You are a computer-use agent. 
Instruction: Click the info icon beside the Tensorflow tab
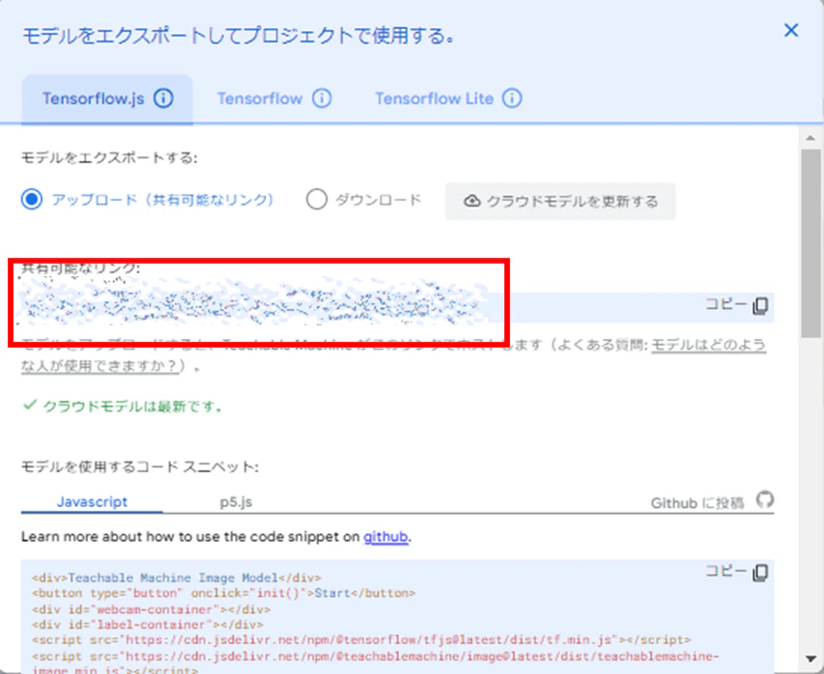[322, 98]
